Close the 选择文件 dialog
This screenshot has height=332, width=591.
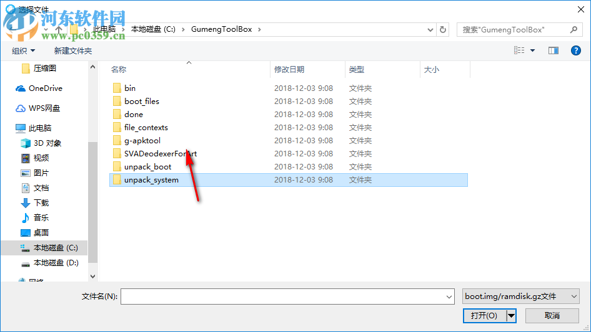581,9
